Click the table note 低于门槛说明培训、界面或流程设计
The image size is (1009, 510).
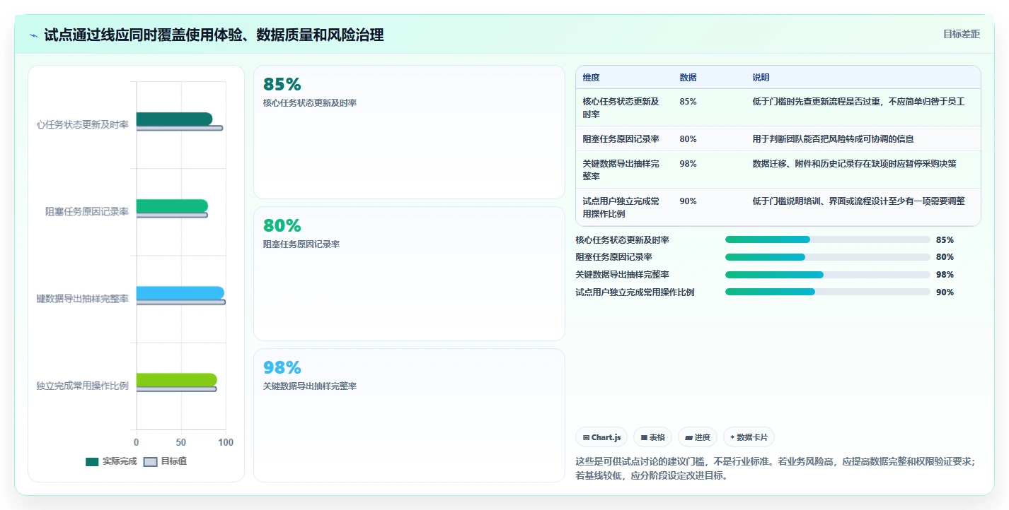[858, 201]
